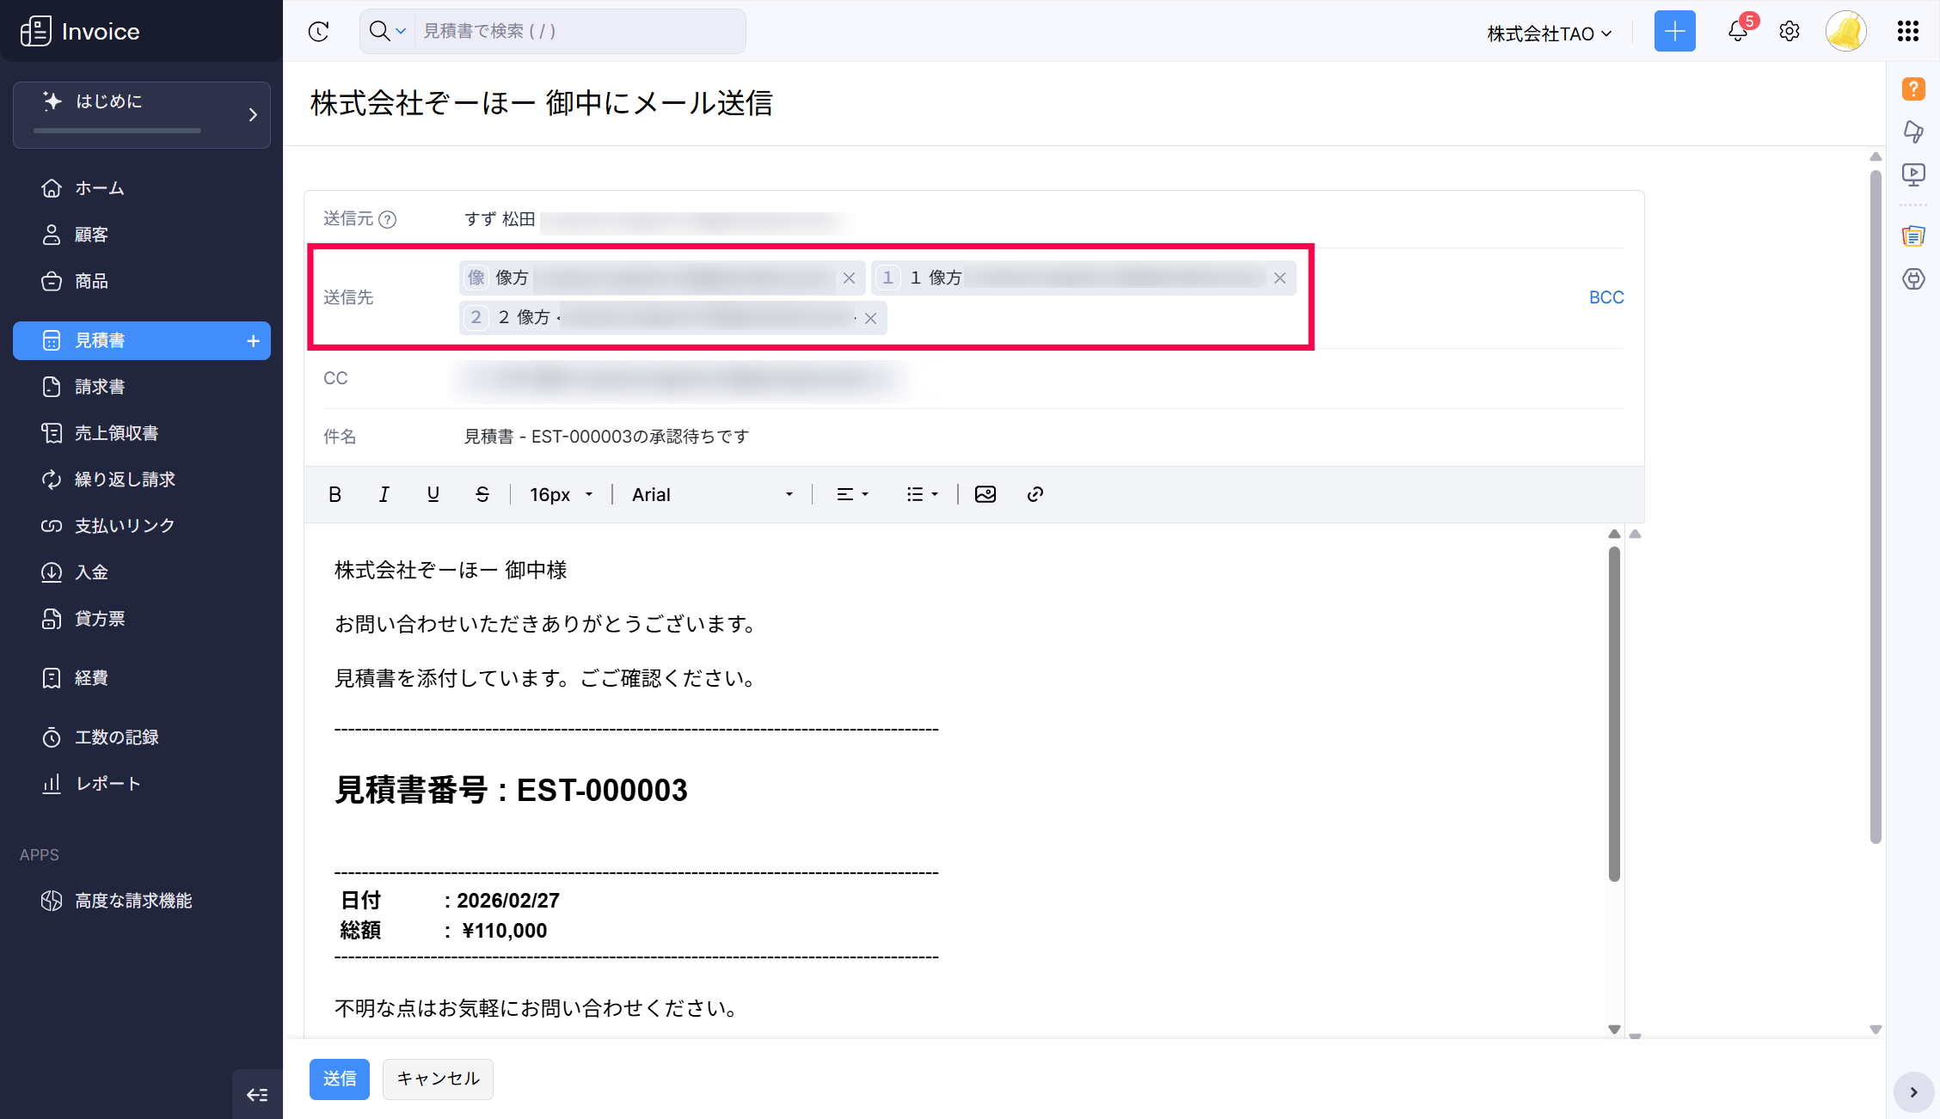The height and width of the screenshot is (1119, 1940).
Task: Apply strikethrough formatting
Action: [x=482, y=494]
